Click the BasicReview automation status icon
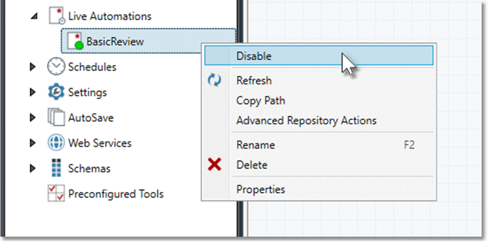This screenshot has height=243, width=488. pos(75,41)
